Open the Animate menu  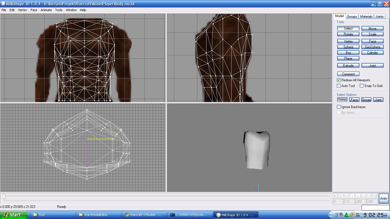(x=46, y=10)
